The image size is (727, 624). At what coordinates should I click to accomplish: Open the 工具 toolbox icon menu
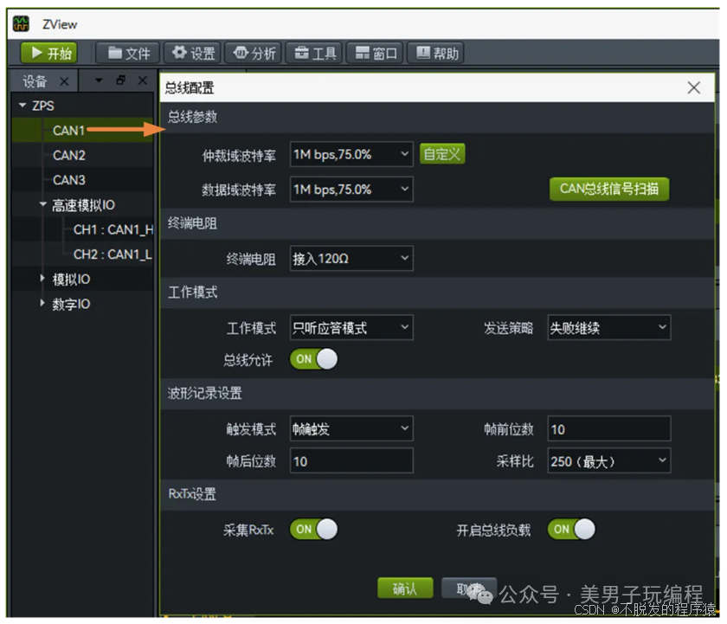click(x=302, y=53)
